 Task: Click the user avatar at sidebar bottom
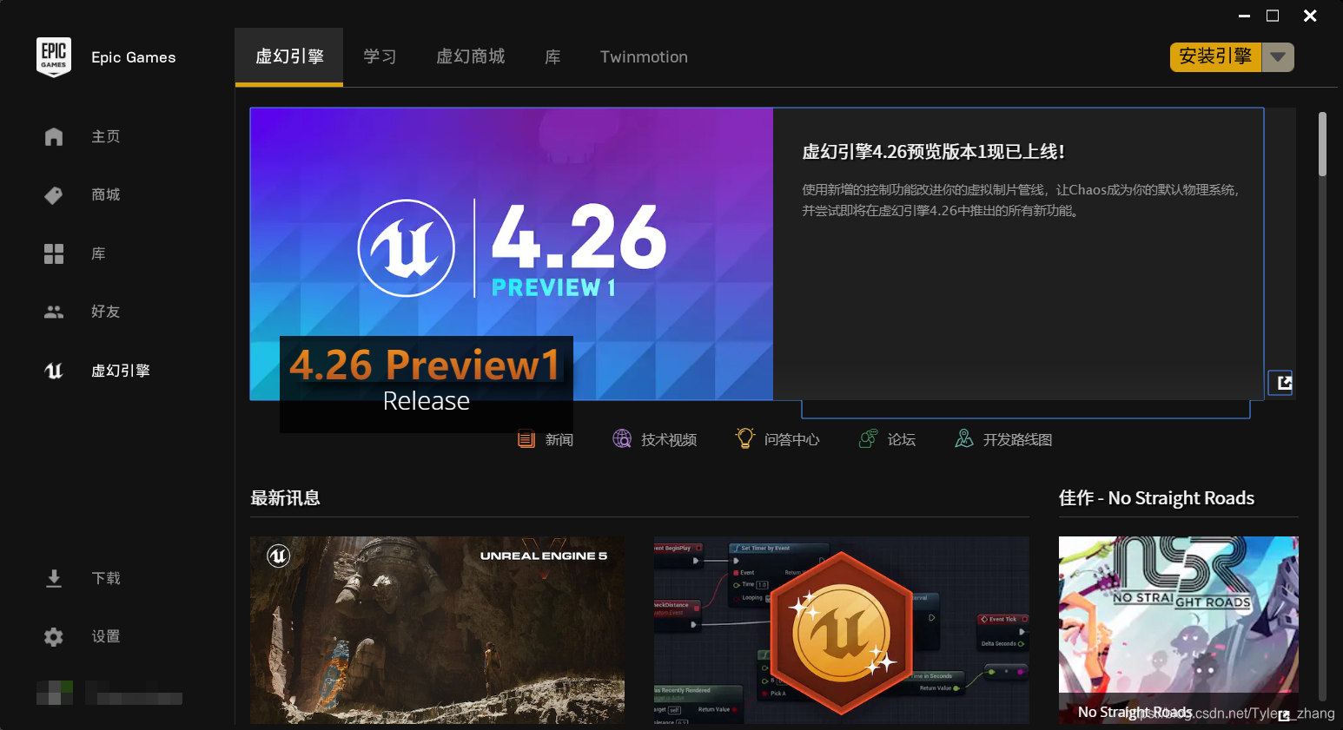click(54, 693)
